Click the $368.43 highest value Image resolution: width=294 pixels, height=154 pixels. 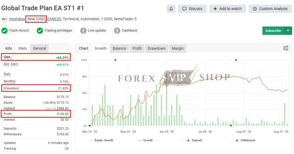(x=63, y=108)
